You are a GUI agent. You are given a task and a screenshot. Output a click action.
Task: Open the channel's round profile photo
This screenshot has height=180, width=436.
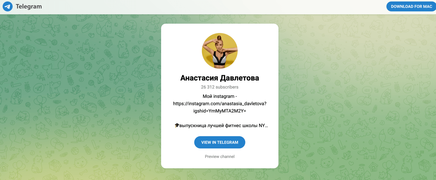point(220,51)
